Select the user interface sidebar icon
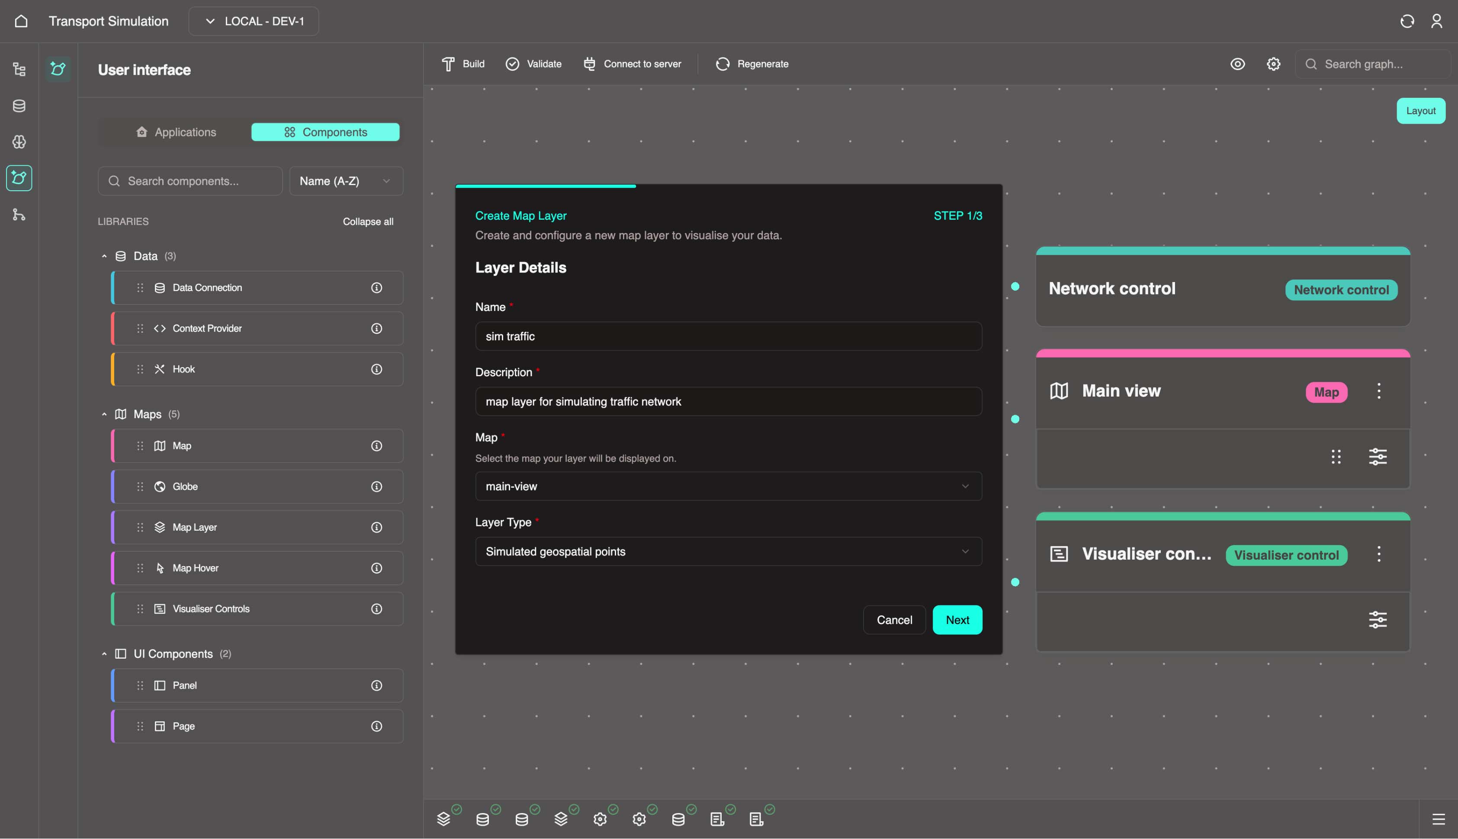The image size is (1458, 839). [19, 178]
